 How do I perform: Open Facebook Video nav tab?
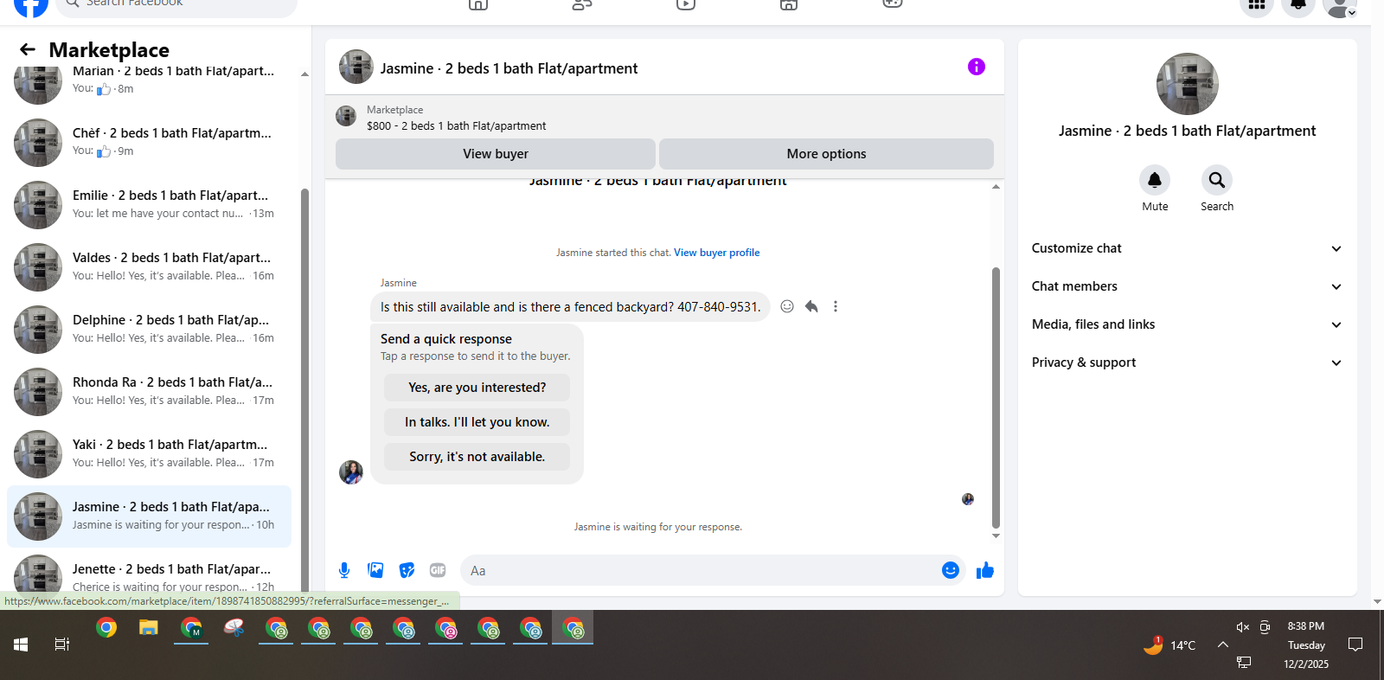686,4
